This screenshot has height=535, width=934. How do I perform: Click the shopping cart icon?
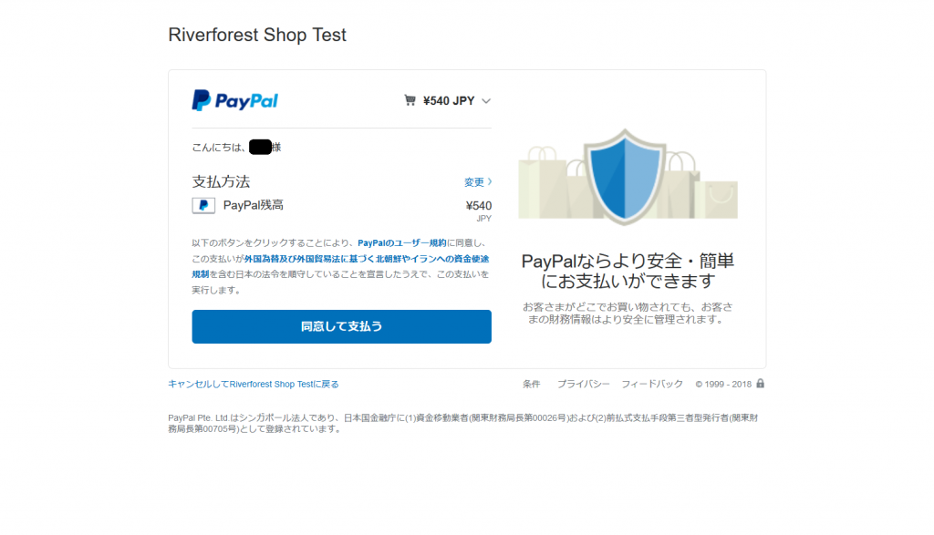click(410, 100)
